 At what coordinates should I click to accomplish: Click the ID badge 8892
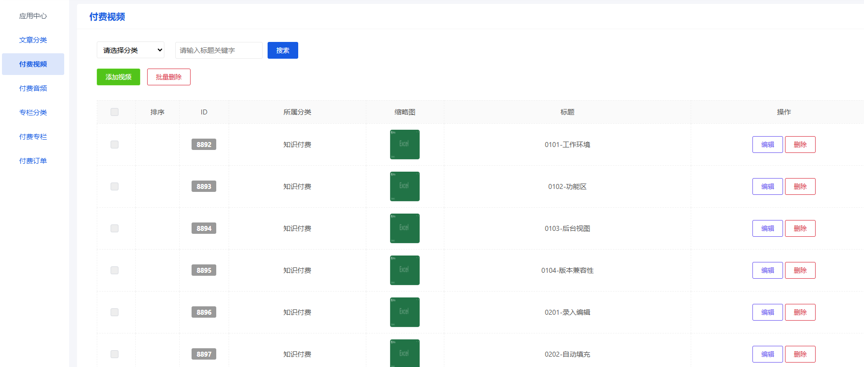(204, 145)
